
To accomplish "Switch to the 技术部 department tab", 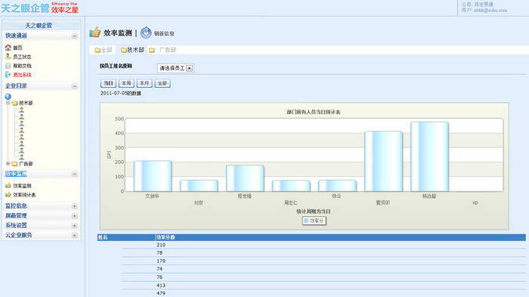I will [132, 50].
